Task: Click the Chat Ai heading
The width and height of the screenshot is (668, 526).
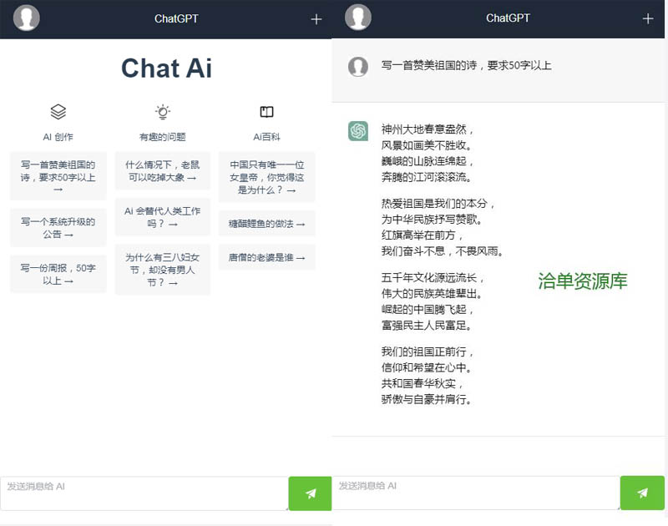Action: click(x=166, y=68)
